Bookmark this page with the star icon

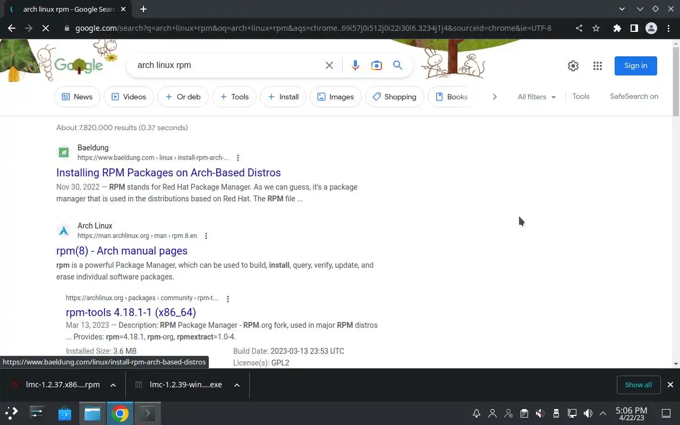(596, 28)
